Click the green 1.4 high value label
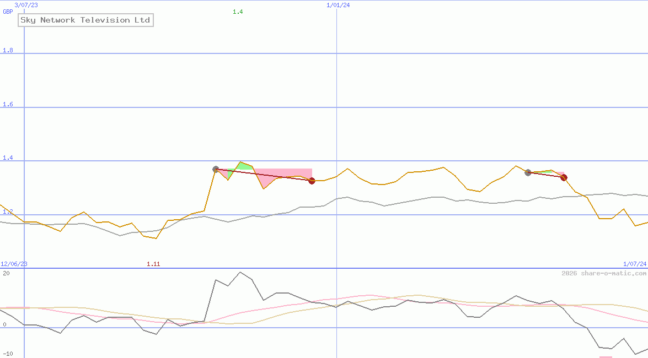This screenshot has height=358, width=648. point(238,12)
